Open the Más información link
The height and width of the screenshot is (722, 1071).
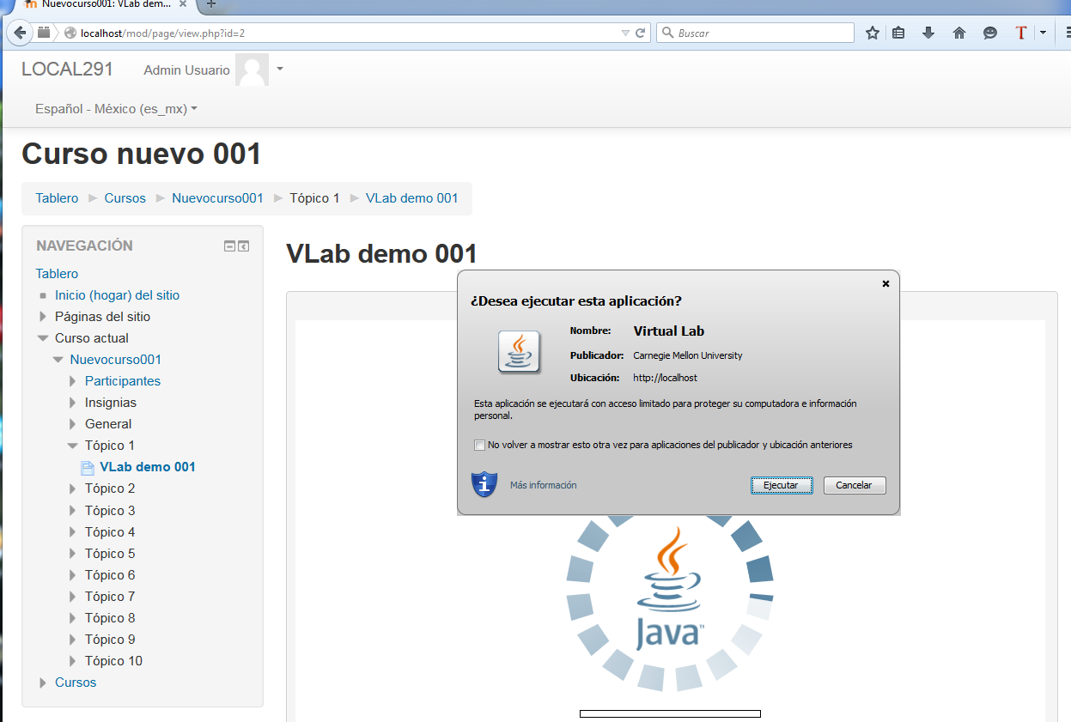pyautogui.click(x=543, y=485)
